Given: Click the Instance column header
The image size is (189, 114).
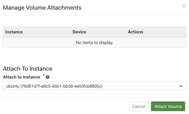Looking at the screenshot, I should click(14, 32).
